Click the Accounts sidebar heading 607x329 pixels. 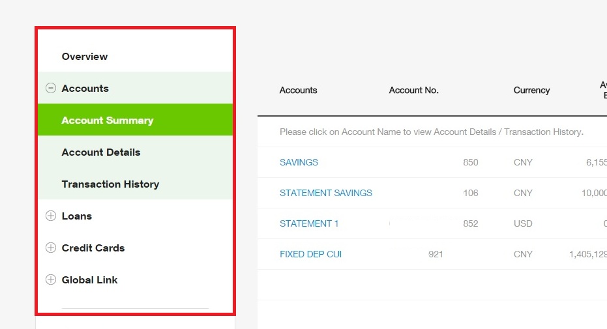point(85,89)
